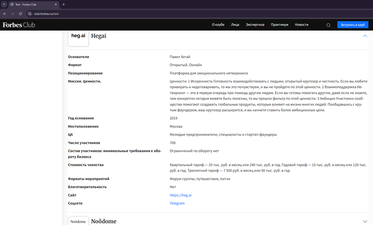Open the Практикум menu item
373x225 pixels.
(279, 25)
